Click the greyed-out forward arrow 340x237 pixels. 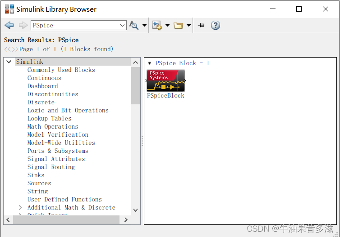[23, 25]
